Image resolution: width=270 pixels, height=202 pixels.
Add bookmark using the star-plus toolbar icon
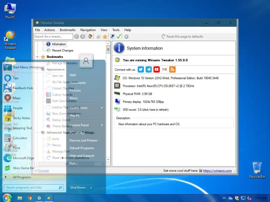(99, 36)
